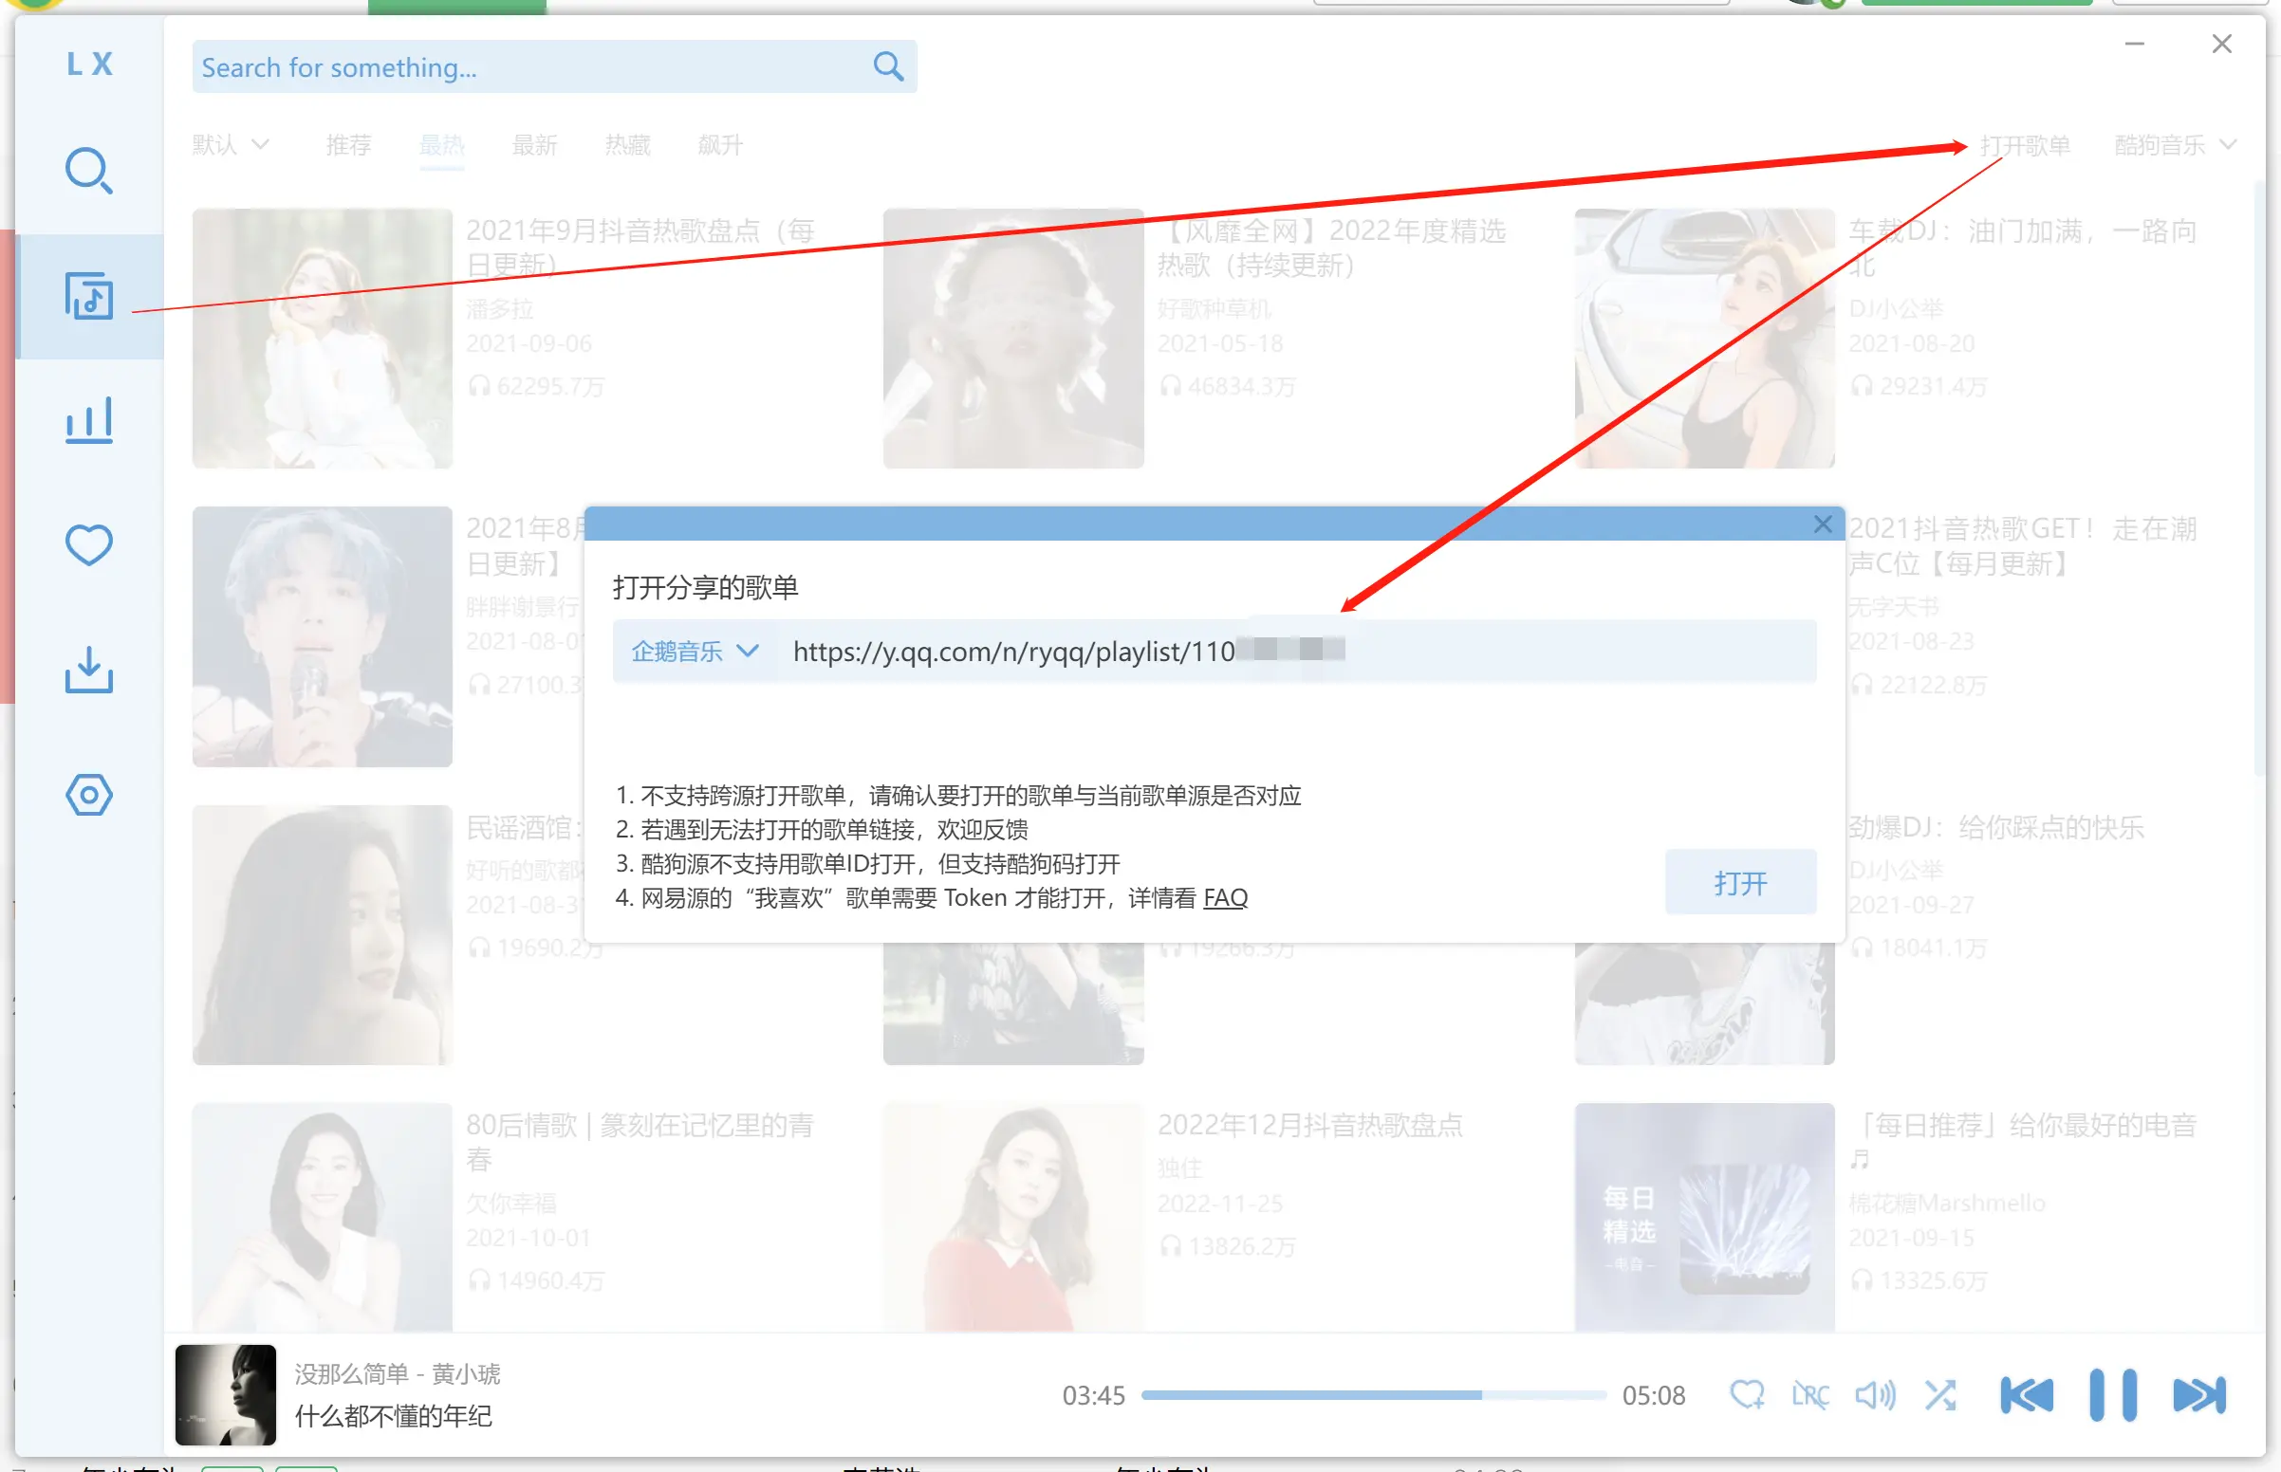
Task: Minimize the LX Music window
Action: 2134,44
